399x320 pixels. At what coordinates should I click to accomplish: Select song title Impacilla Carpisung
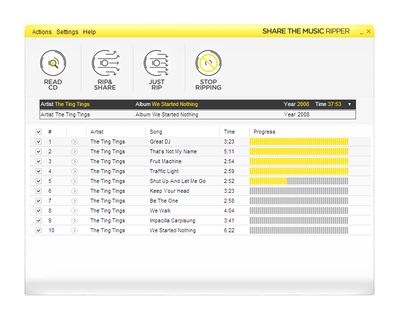(x=173, y=220)
